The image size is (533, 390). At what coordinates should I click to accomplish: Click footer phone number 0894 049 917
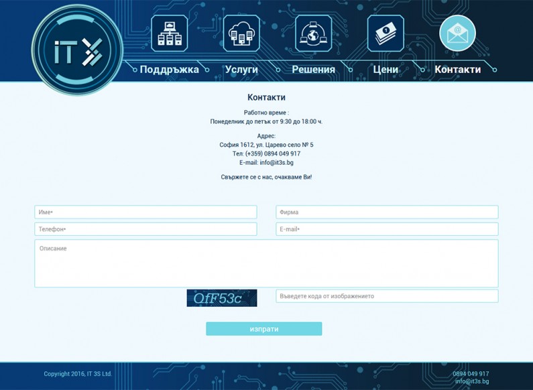coord(471,374)
